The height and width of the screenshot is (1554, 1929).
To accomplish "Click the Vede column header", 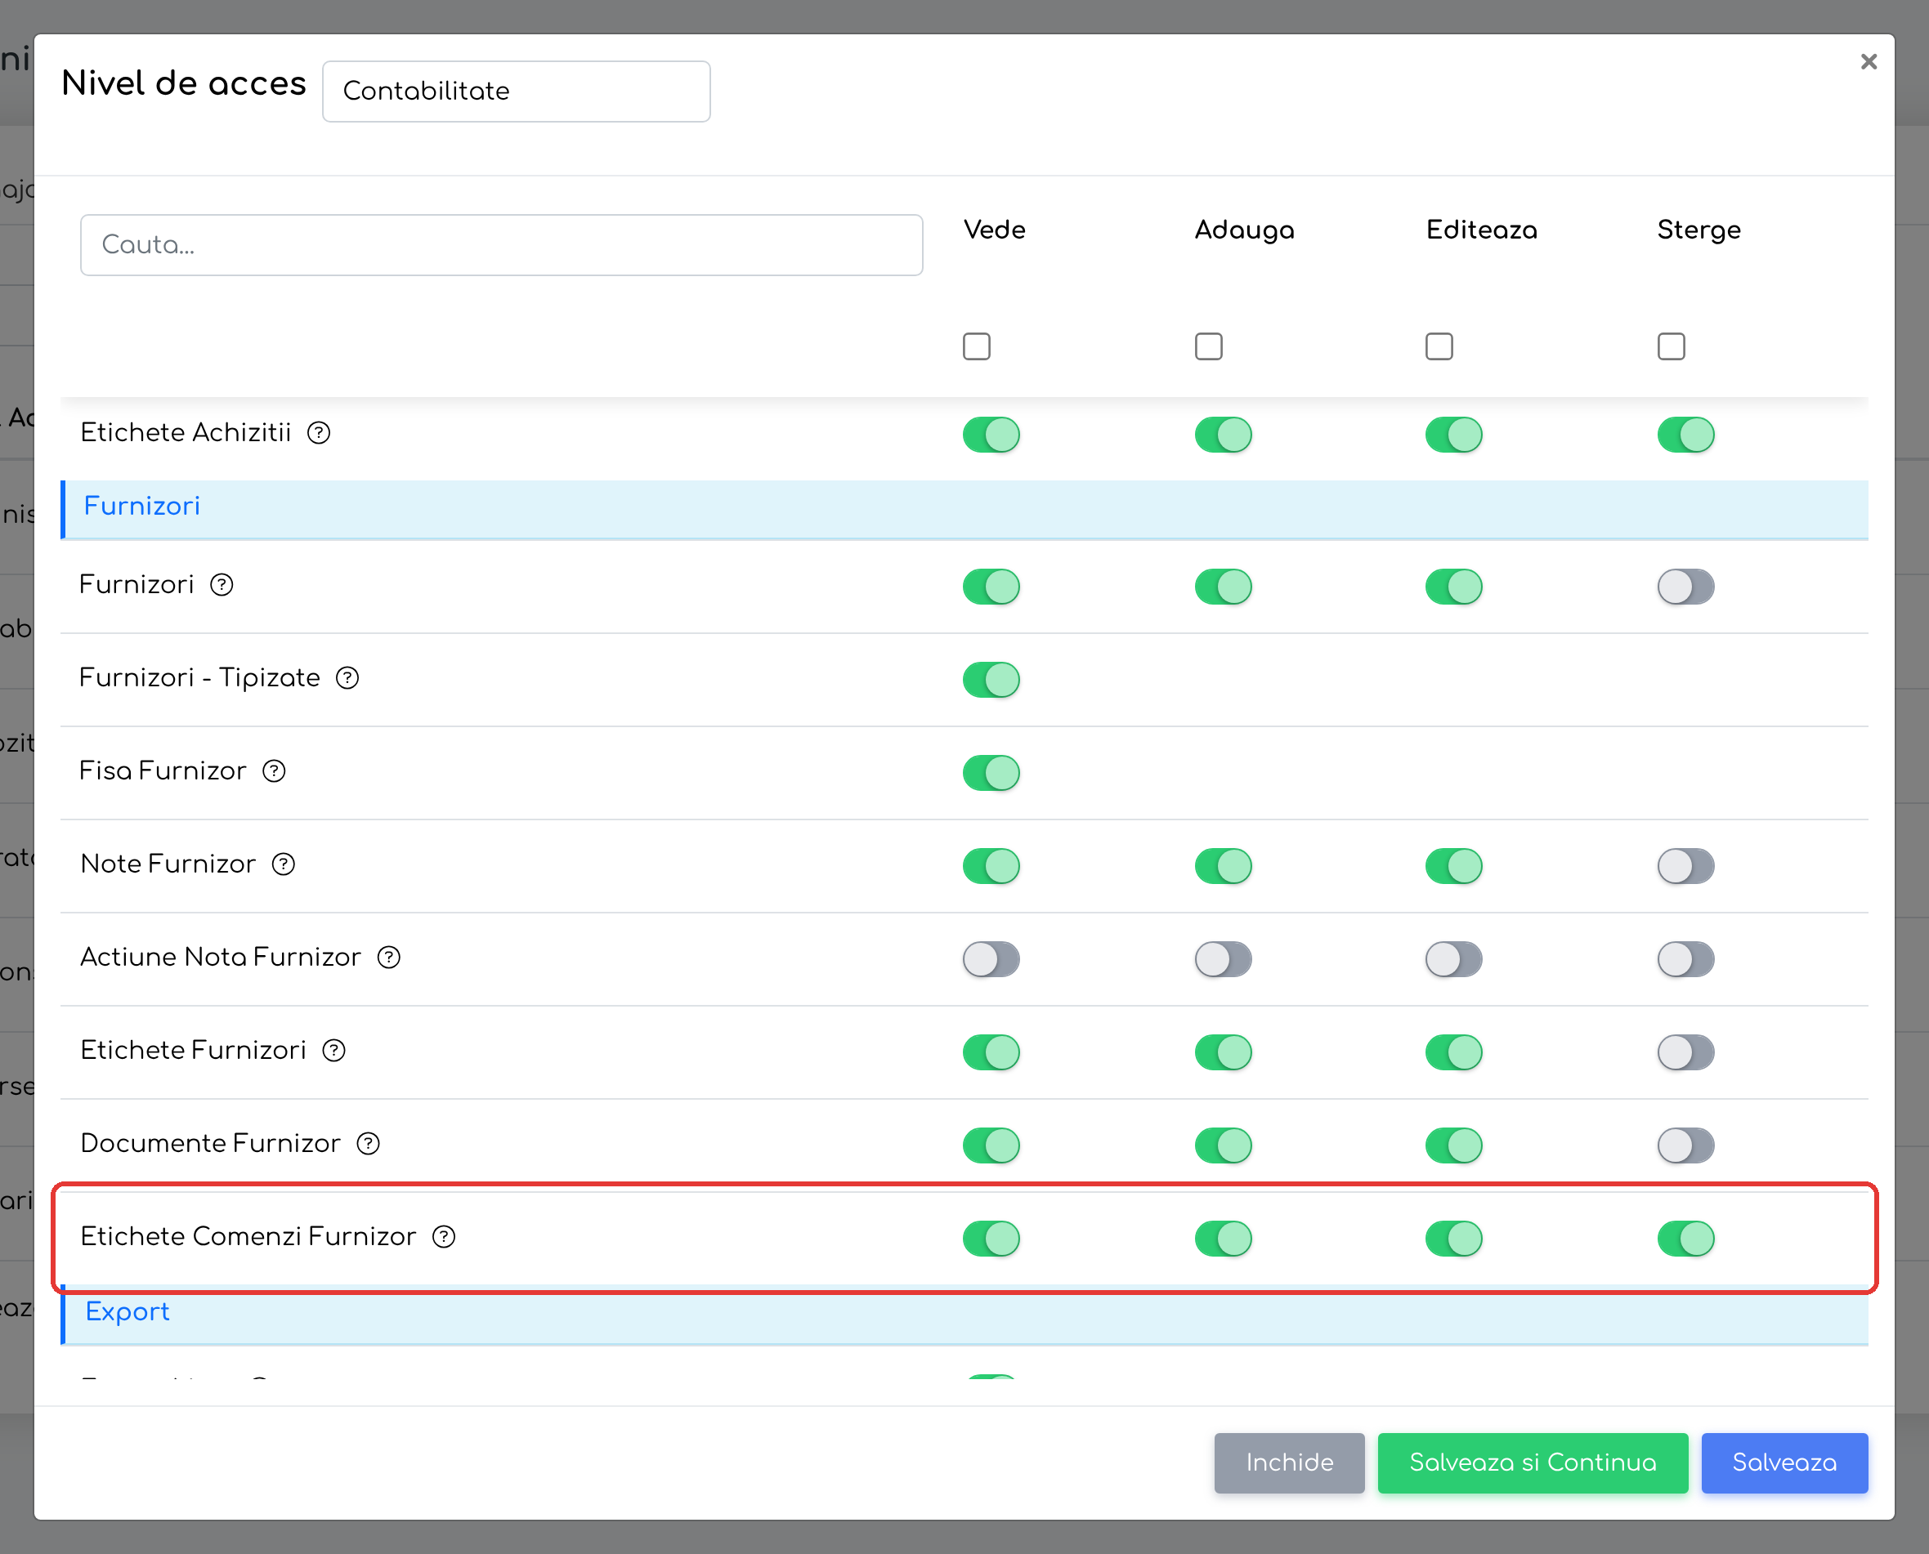I will (x=994, y=230).
